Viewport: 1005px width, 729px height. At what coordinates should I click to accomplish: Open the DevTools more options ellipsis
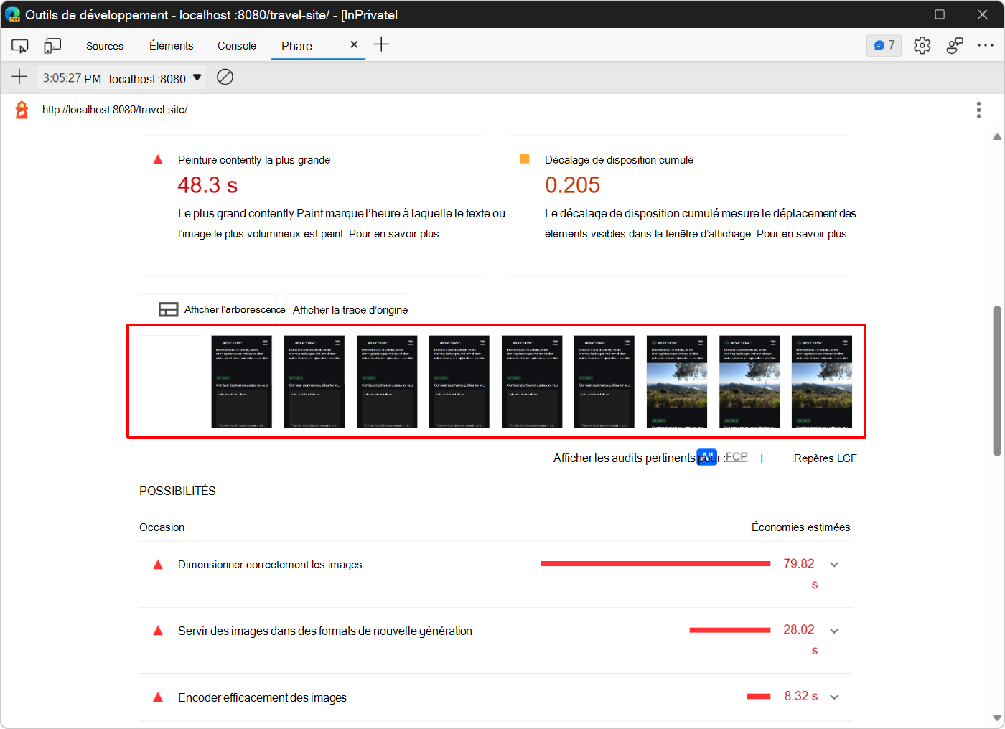(x=986, y=45)
